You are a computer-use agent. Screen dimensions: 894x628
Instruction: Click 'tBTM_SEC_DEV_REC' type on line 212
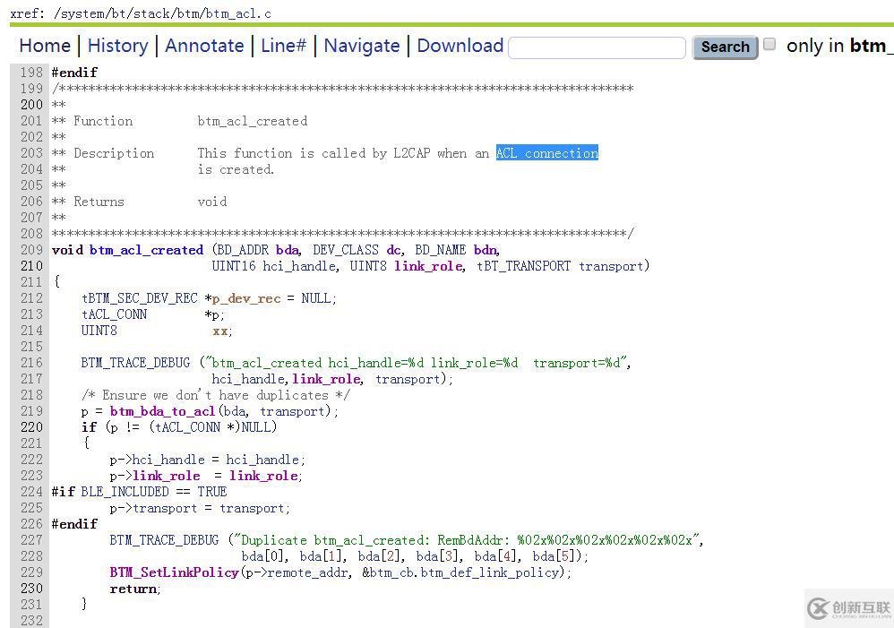click(139, 298)
